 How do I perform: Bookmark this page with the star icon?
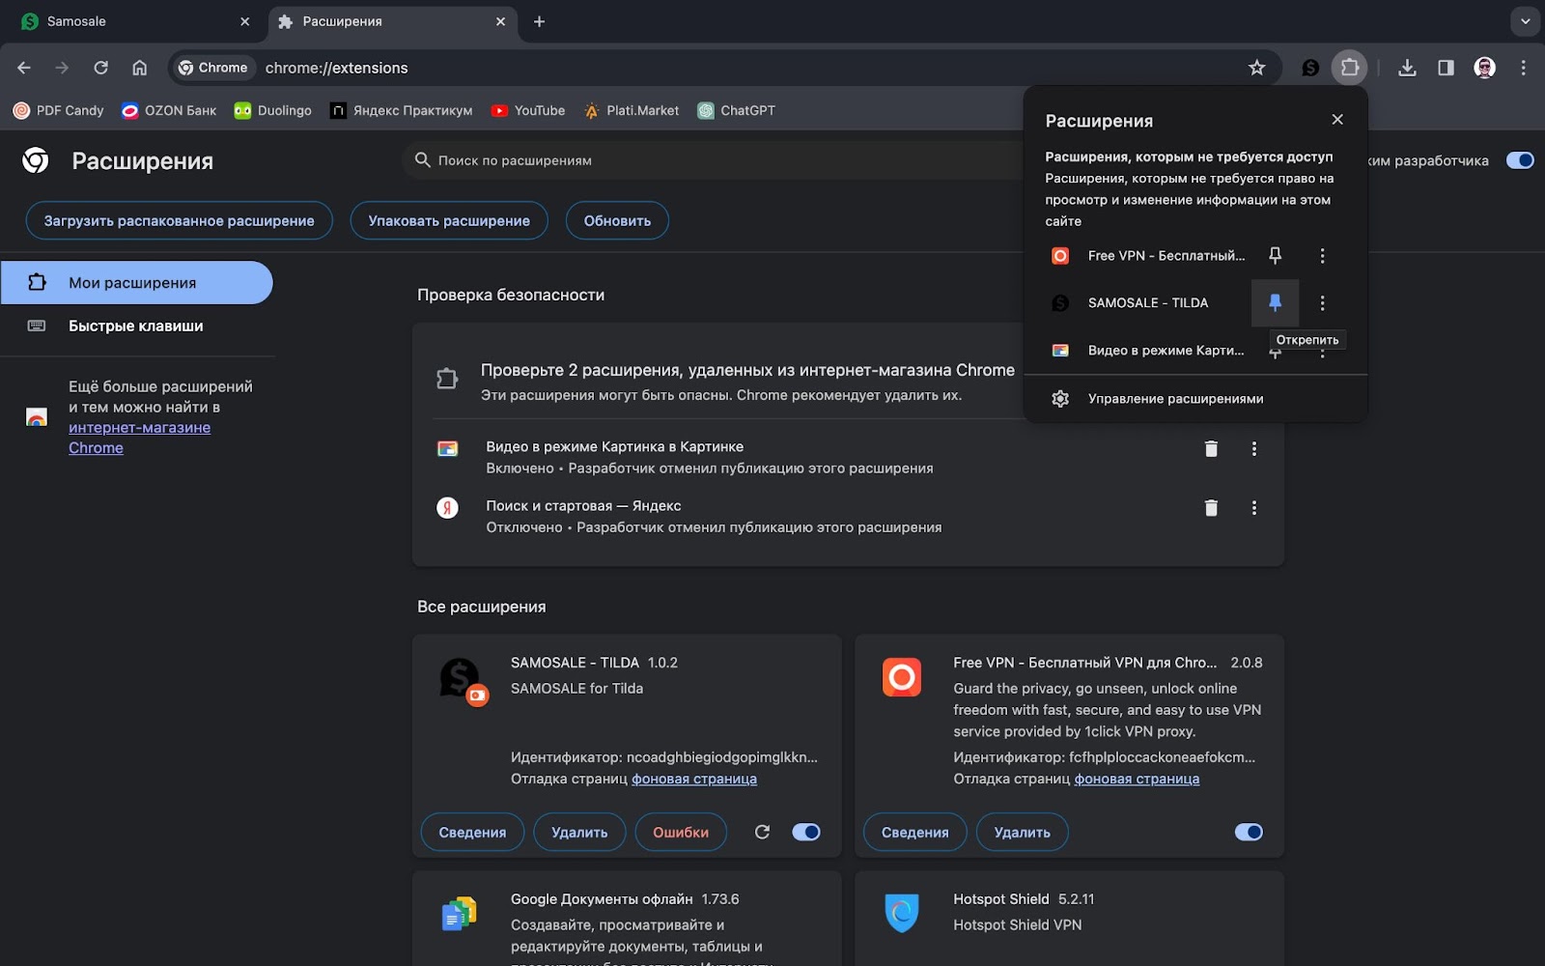click(1256, 68)
